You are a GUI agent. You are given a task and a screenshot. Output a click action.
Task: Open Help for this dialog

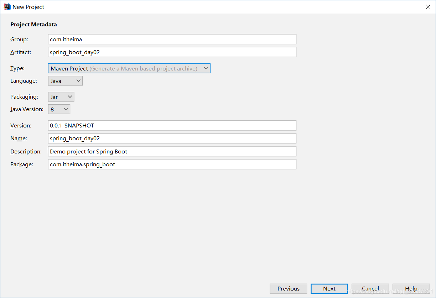click(x=411, y=288)
